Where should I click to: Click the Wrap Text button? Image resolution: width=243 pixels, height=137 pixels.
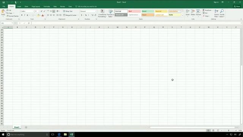(x=68, y=11)
